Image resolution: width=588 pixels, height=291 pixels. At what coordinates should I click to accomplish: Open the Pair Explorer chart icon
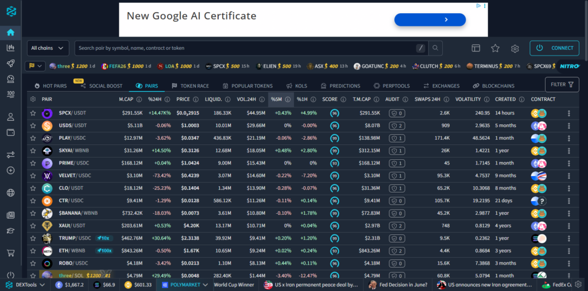10,48
